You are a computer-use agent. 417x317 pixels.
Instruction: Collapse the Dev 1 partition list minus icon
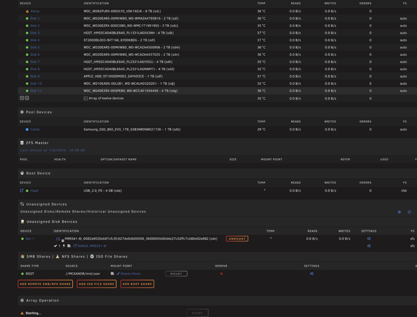tap(63, 241)
